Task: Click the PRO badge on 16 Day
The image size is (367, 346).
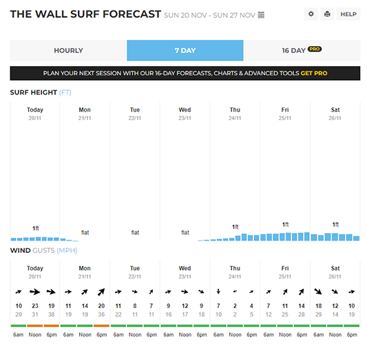Action: [315, 49]
